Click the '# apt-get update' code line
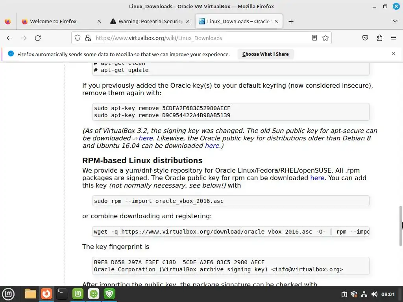Screen dimensions: 403x302 click(x=121, y=70)
